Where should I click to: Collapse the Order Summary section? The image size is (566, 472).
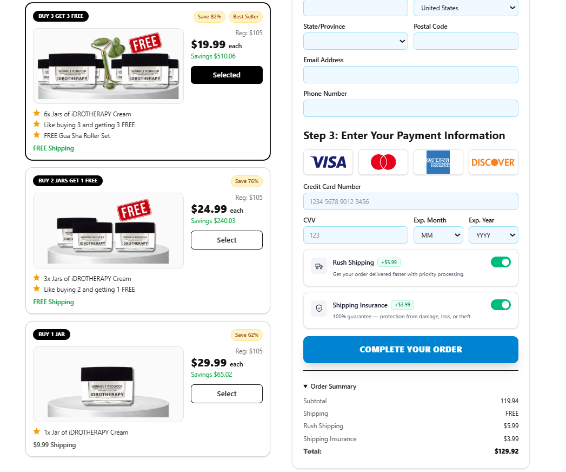coord(330,386)
